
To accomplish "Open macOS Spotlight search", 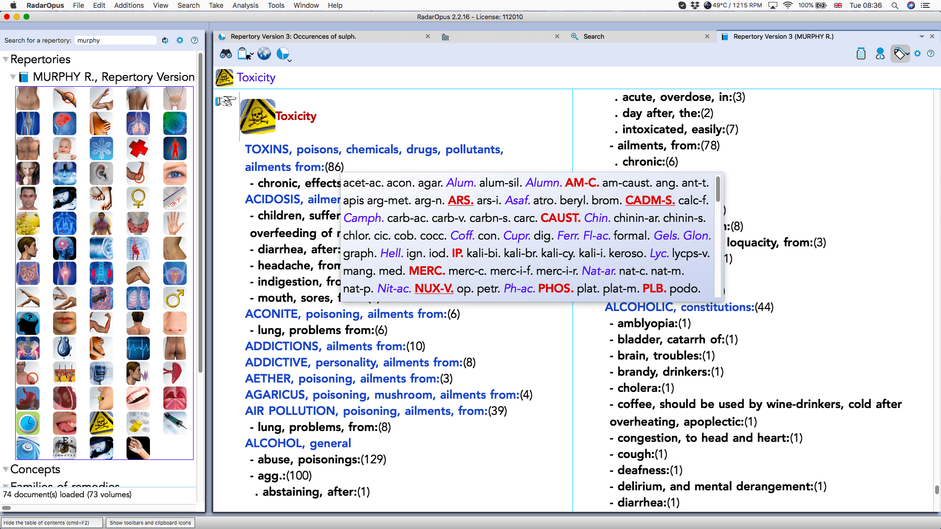I will [x=895, y=5].
